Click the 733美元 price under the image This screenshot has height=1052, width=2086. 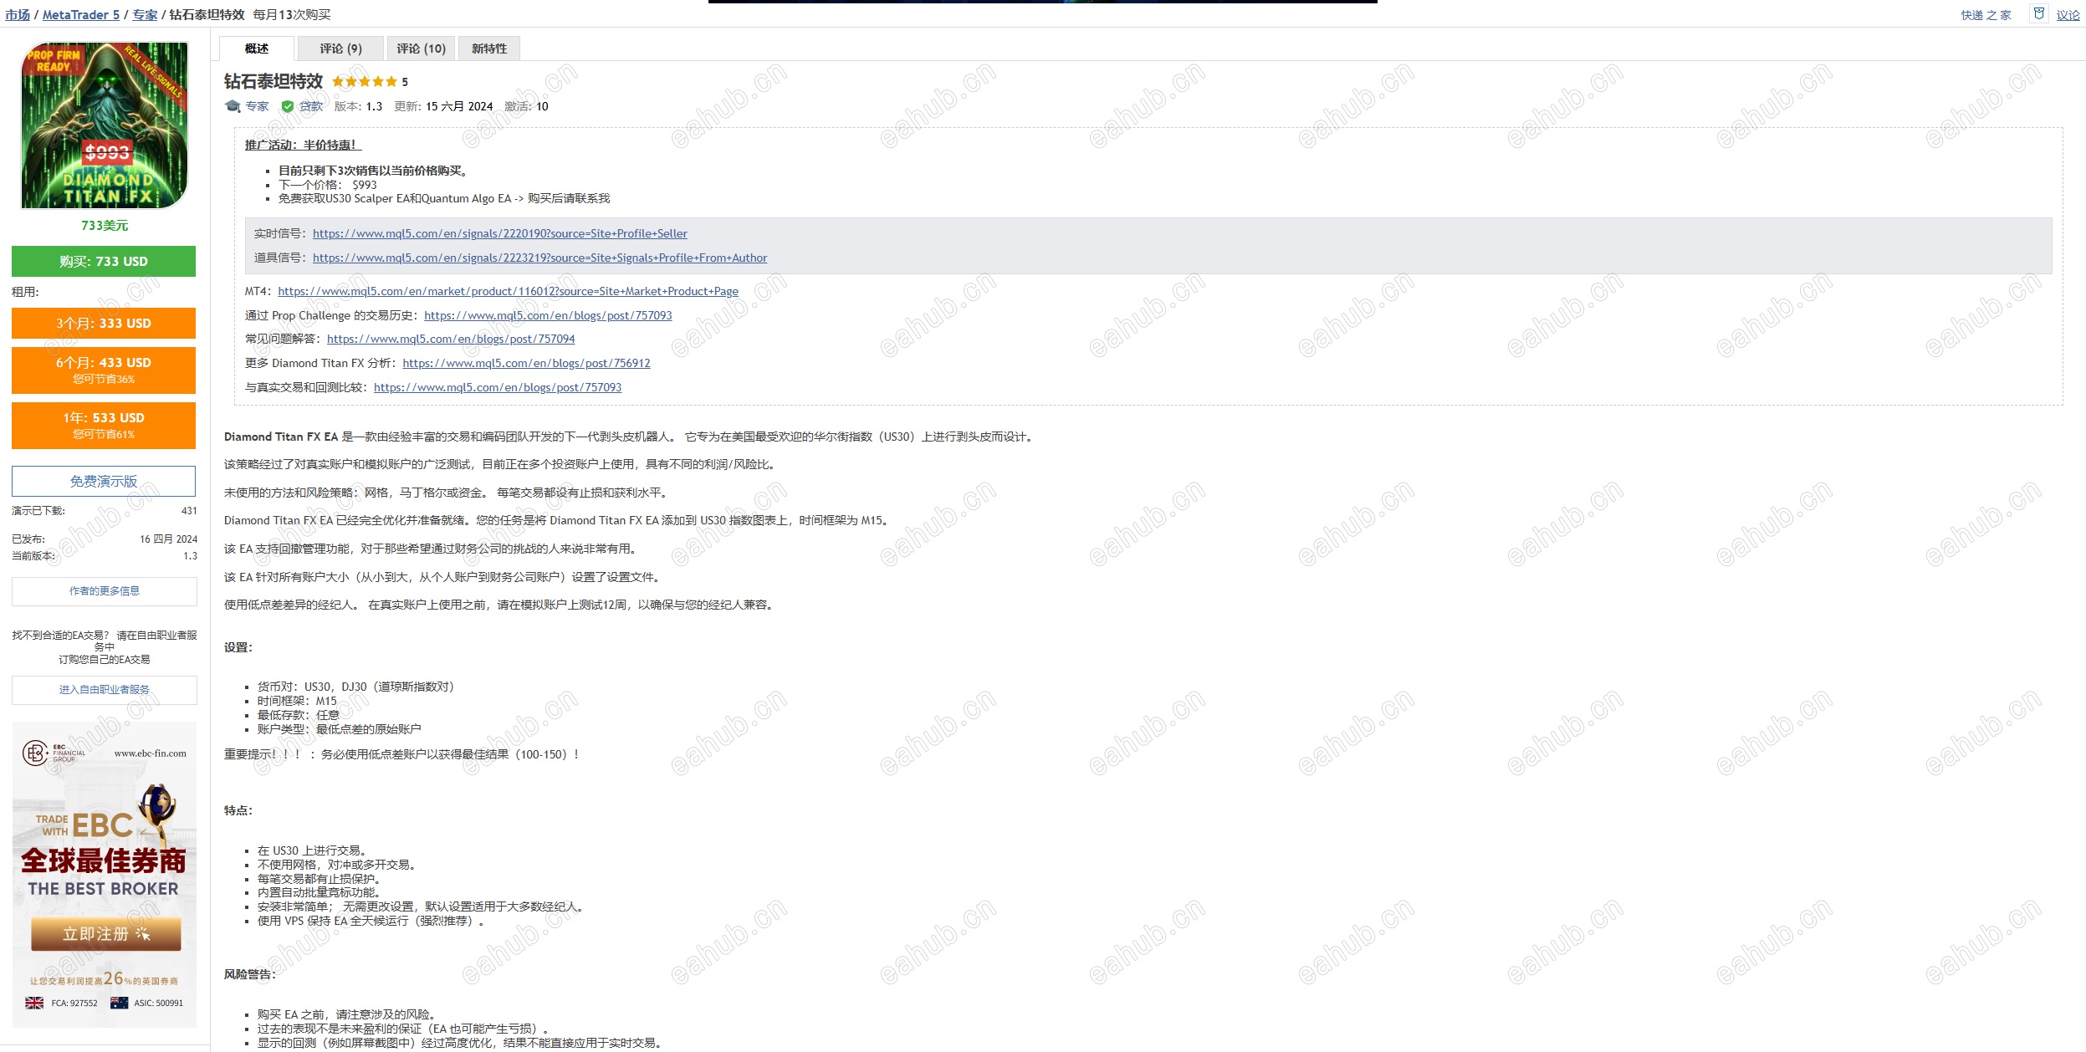[105, 226]
